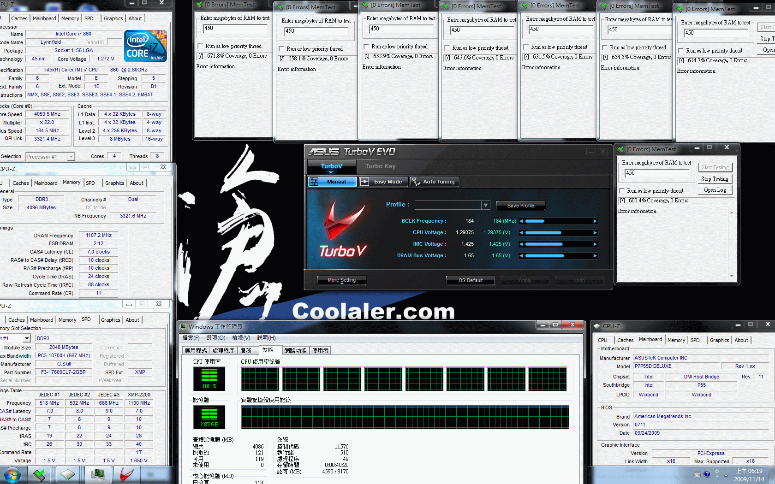
Task: Click the title icon of MemTest window with 600.4% coverage
Action: (621, 149)
